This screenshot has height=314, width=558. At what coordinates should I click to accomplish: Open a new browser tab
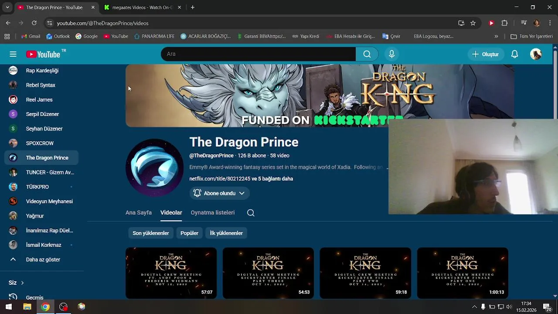[193, 7]
